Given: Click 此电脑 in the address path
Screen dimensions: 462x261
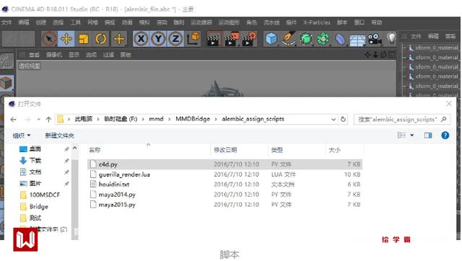Looking at the screenshot, I should click(x=84, y=119).
